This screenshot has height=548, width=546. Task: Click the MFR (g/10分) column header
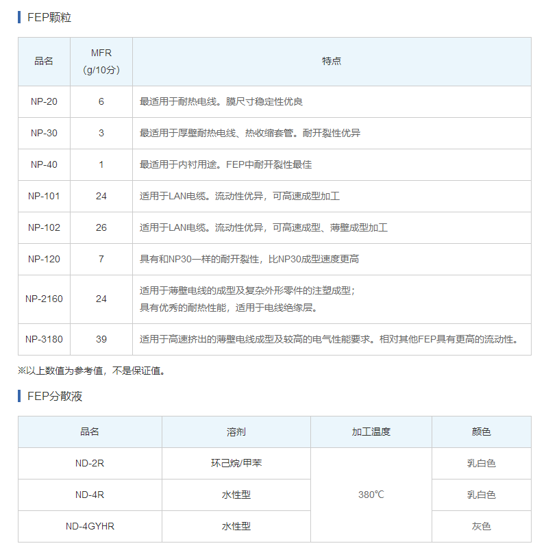point(101,62)
